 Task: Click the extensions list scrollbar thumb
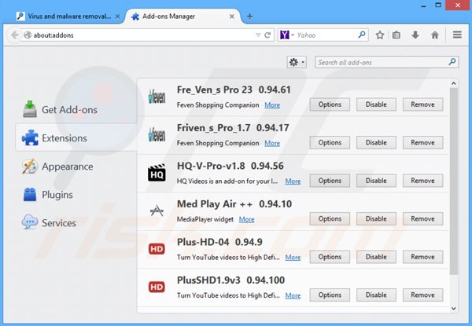454,181
